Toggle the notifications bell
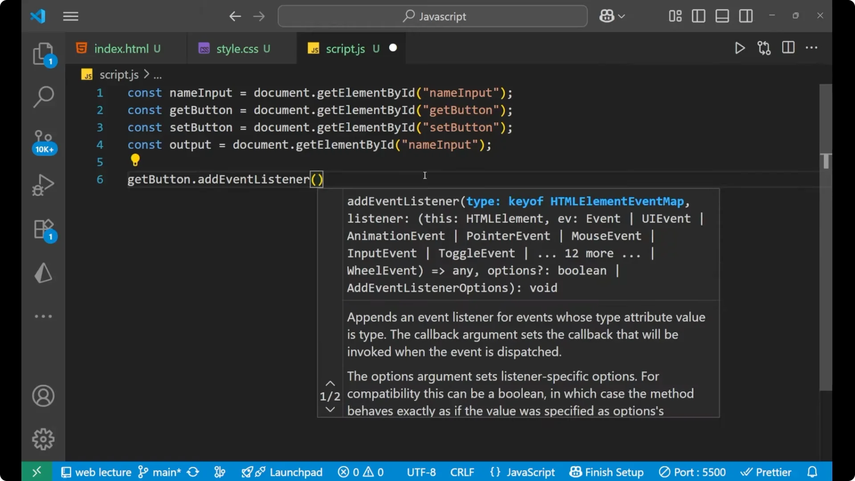The image size is (855, 481). (812, 472)
